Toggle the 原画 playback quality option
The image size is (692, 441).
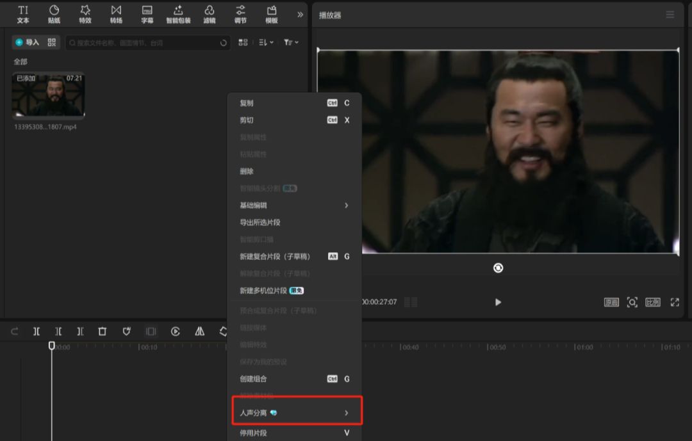click(612, 302)
